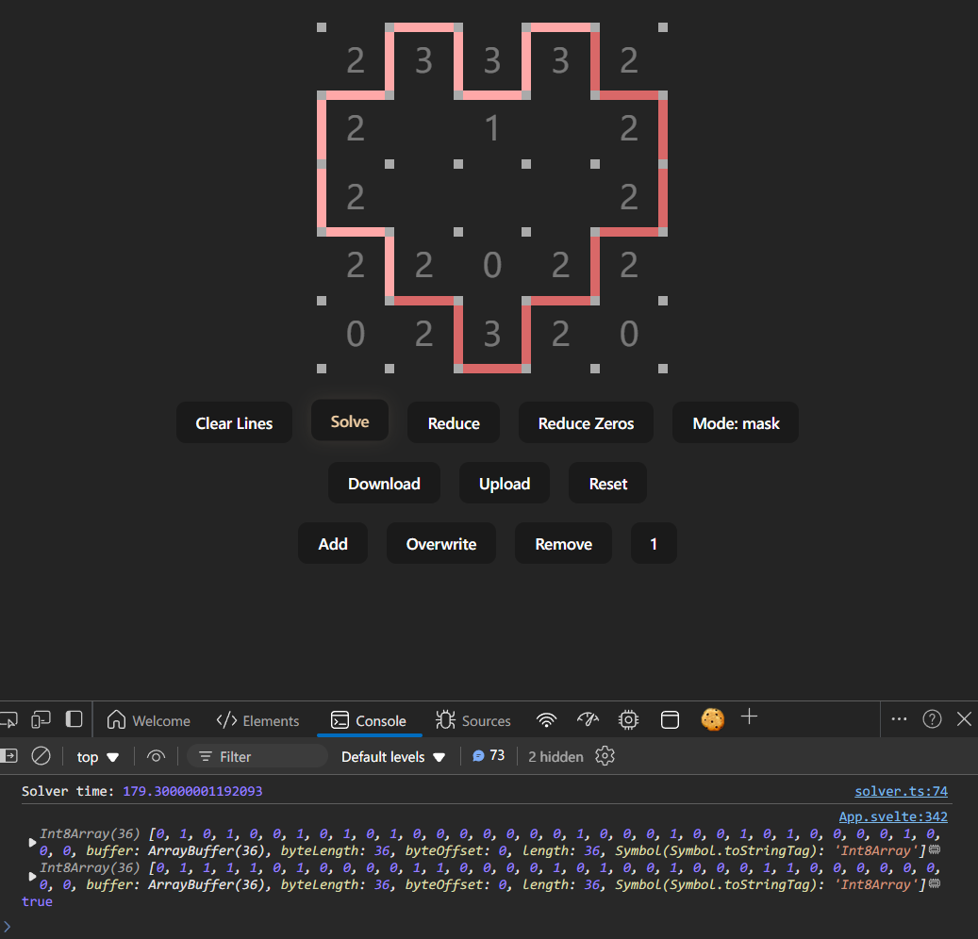This screenshot has height=939, width=978.
Task: Switch to the Sources tab
Action: 473,721
